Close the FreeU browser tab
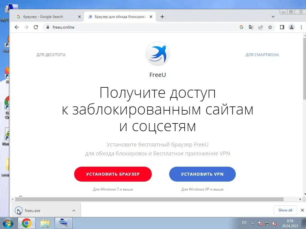This screenshot has width=306, height=229. pos(151,17)
